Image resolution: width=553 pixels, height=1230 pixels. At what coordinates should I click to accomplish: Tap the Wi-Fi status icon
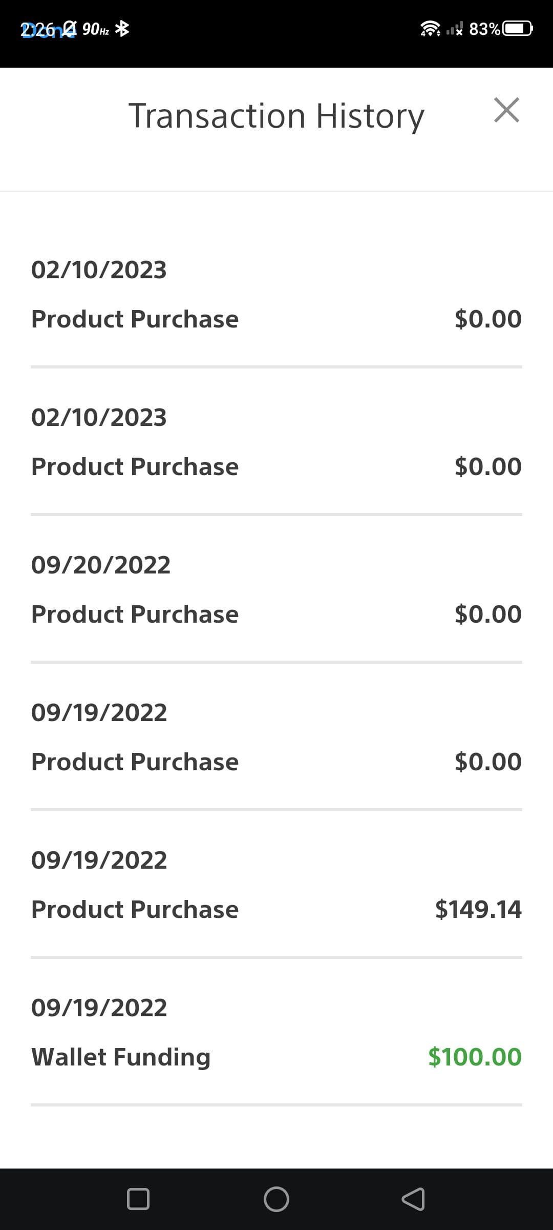click(x=430, y=29)
